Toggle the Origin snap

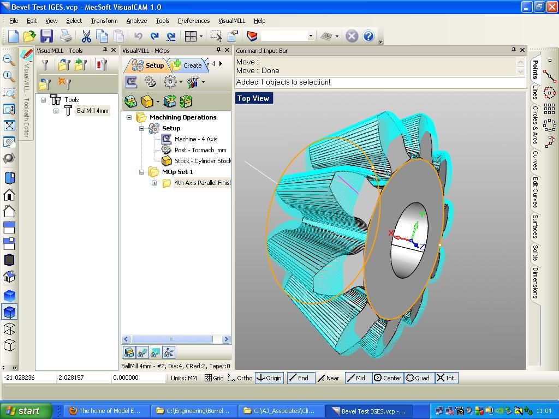pyautogui.click(x=269, y=378)
